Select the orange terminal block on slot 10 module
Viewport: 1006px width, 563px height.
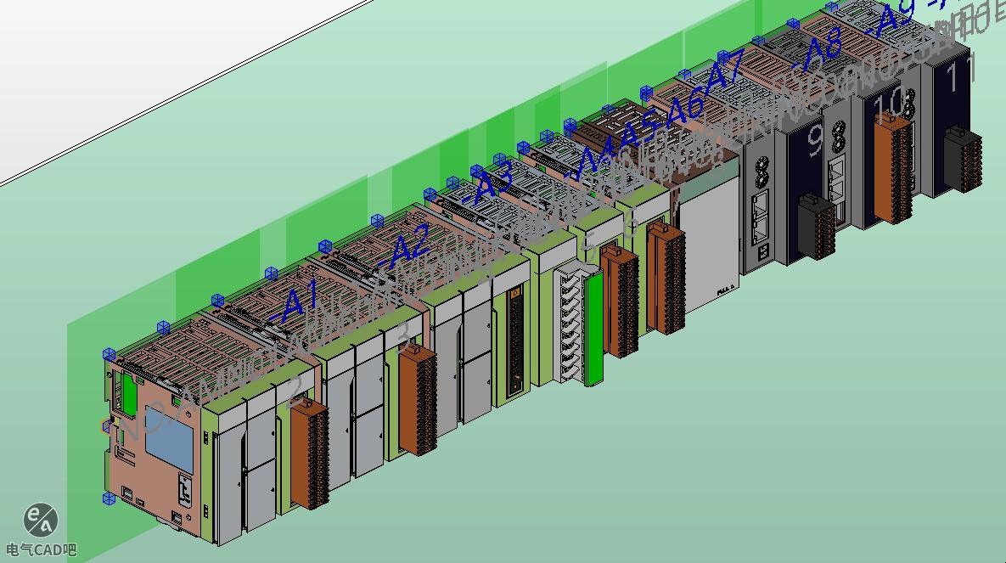pos(893,166)
